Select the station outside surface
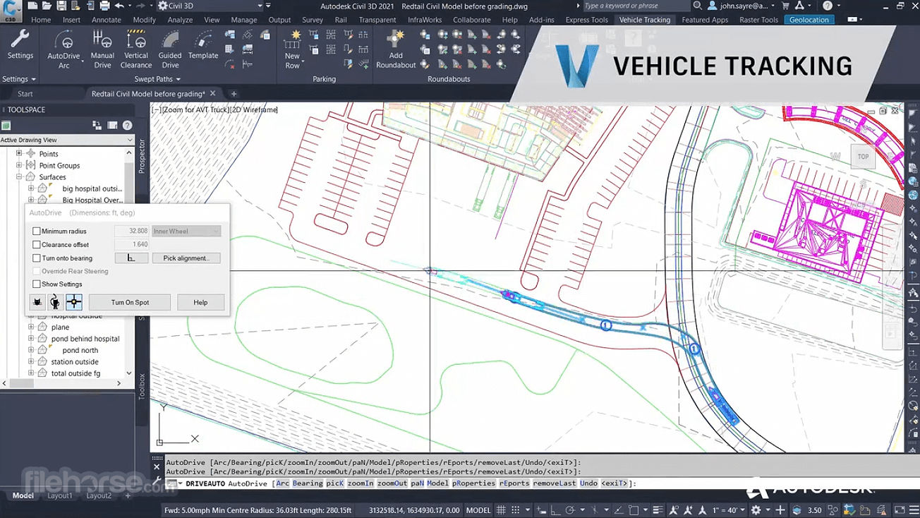Image resolution: width=920 pixels, height=518 pixels. (x=75, y=362)
